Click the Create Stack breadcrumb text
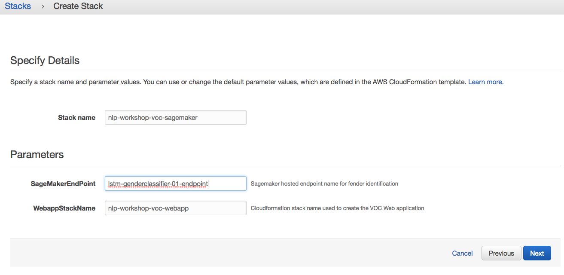 click(78, 6)
